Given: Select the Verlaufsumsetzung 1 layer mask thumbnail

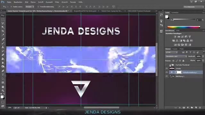Looking at the screenshot, I should (x=179, y=73).
